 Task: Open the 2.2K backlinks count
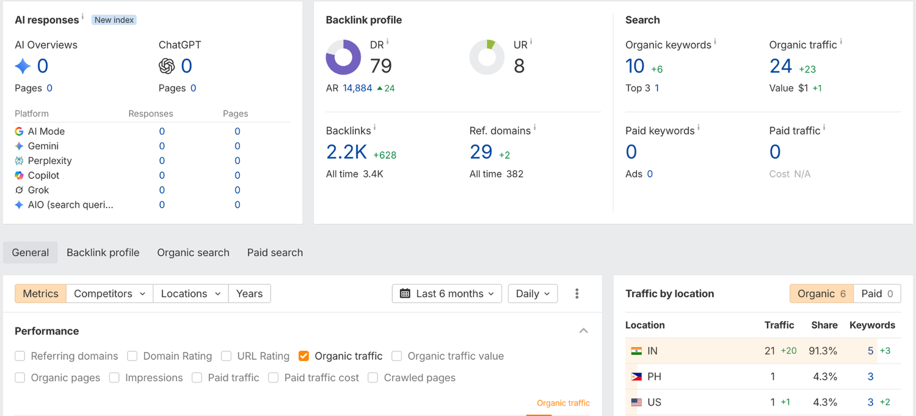(346, 152)
